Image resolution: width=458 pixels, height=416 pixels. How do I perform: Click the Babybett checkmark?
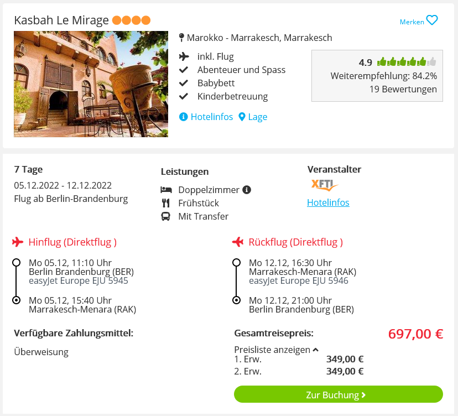pos(184,83)
